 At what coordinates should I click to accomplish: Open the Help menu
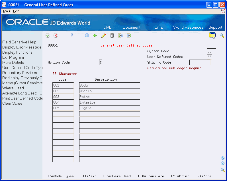coord(16,11)
